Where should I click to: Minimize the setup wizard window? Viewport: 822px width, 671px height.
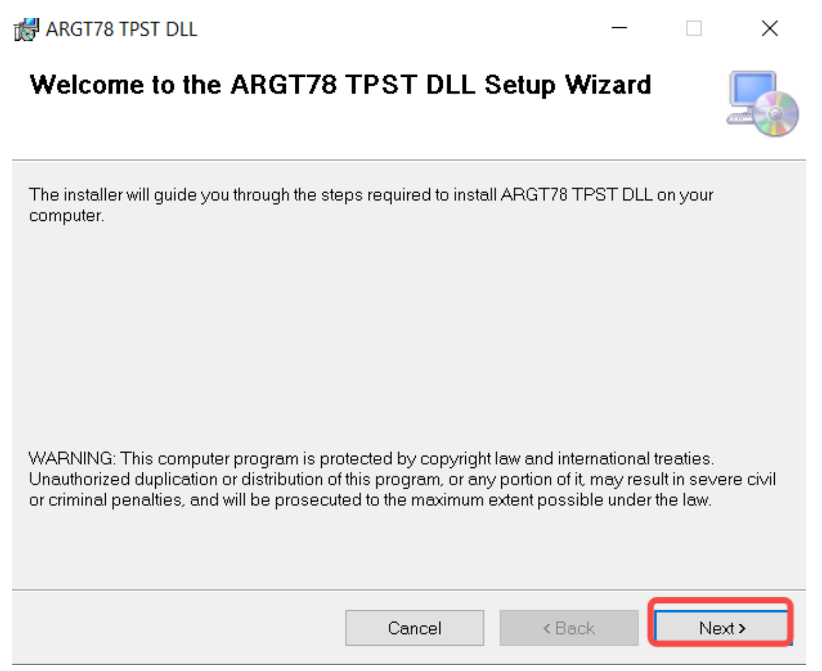tap(619, 28)
